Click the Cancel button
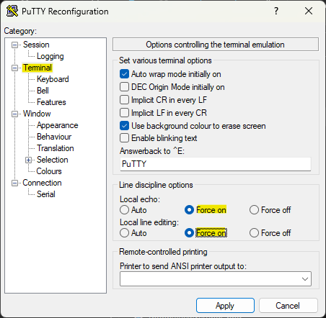 tap(288, 306)
